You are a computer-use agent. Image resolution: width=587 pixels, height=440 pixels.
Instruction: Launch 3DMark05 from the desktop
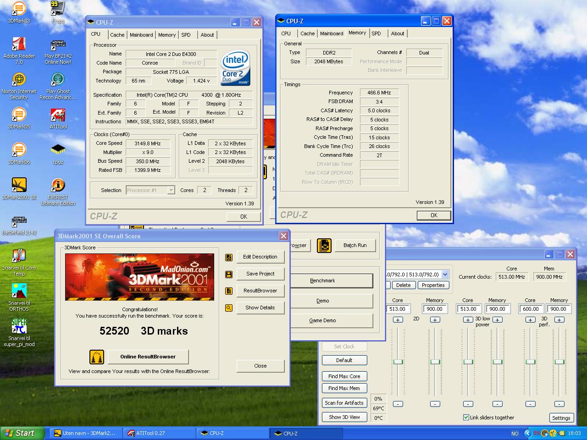click(19, 118)
